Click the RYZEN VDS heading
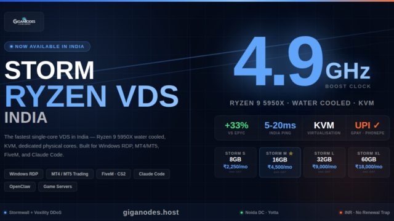This screenshot has width=394, height=221. coord(92,96)
